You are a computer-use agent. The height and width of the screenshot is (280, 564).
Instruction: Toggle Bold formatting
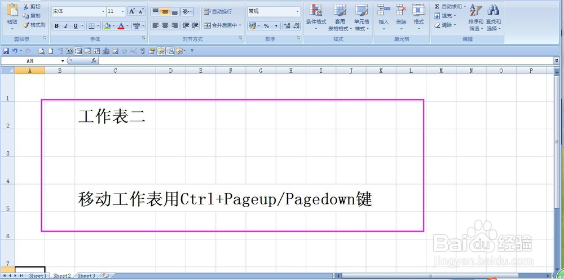point(56,25)
